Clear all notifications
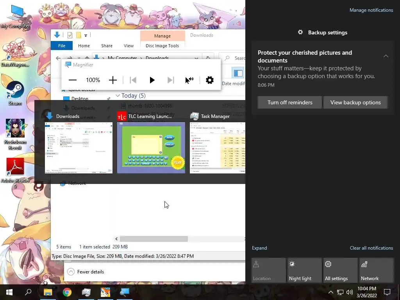Viewport: 400px width, 300px height. 371,248
